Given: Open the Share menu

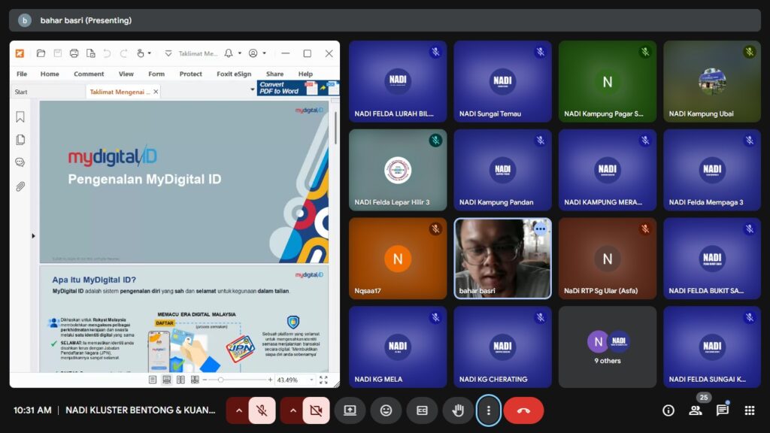Looking at the screenshot, I should click(274, 74).
